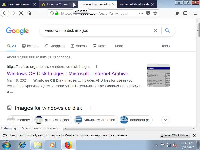Image resolution: width=200 pixels, height=150 pixels.
Task: Switch to router.collabnet.local tab
Action: click(x=134, y=4)
